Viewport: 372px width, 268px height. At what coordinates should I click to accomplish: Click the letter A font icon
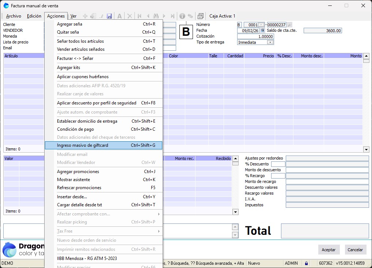119,16
